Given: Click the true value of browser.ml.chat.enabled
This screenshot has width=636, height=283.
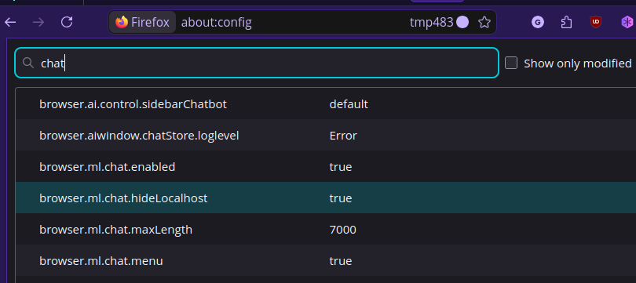Looking at the screenshot, I should [341, 167].
